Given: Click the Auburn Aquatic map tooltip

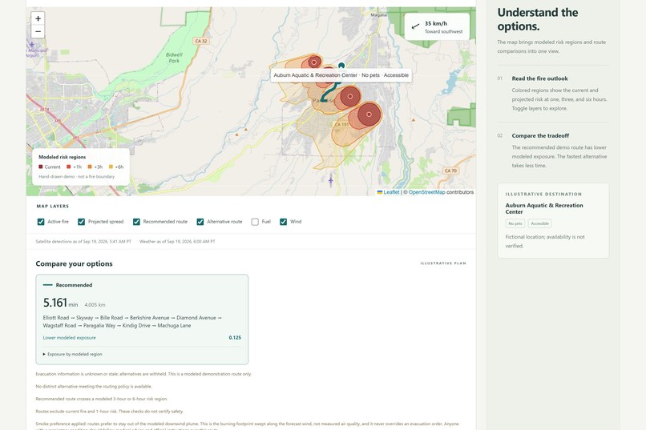Looking at the screenshot, I should click(341, 75).
